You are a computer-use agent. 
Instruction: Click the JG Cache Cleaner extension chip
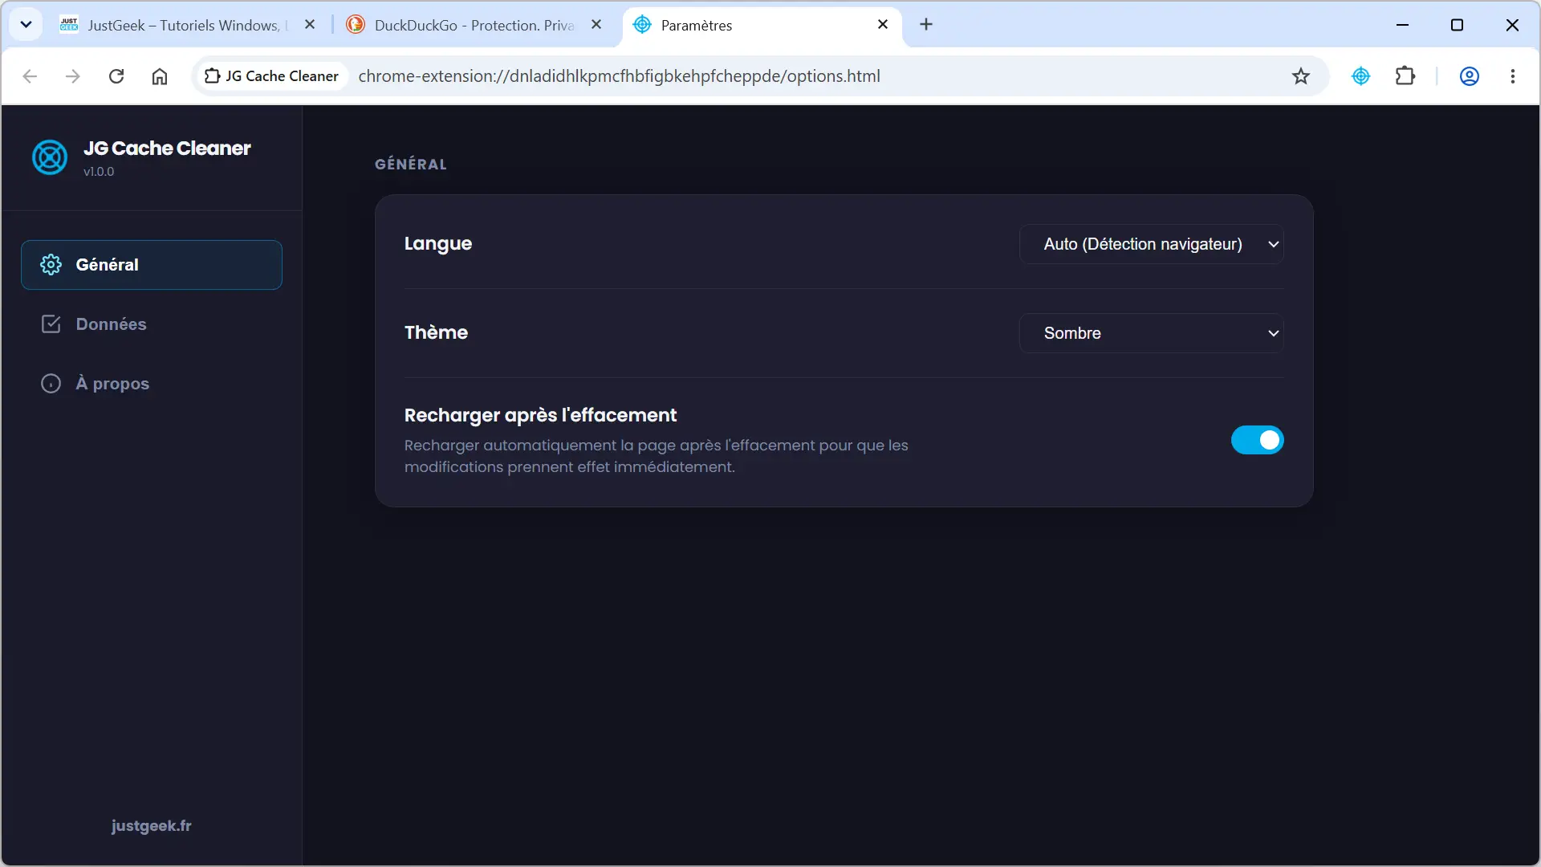coord(271,76)
